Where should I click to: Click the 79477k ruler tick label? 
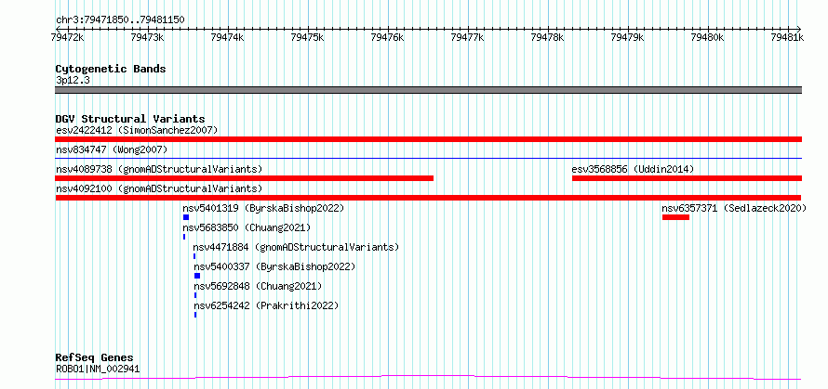[x=468, y=37]
